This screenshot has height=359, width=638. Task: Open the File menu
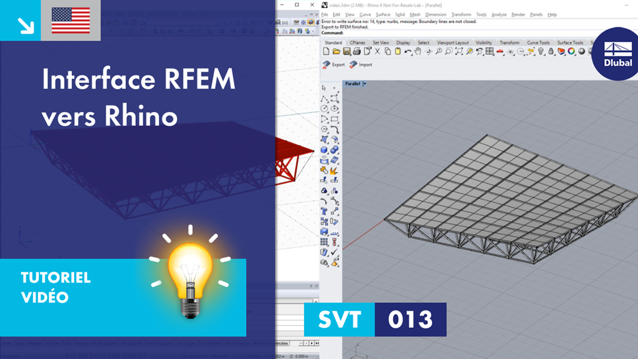(x=325, y=15)
